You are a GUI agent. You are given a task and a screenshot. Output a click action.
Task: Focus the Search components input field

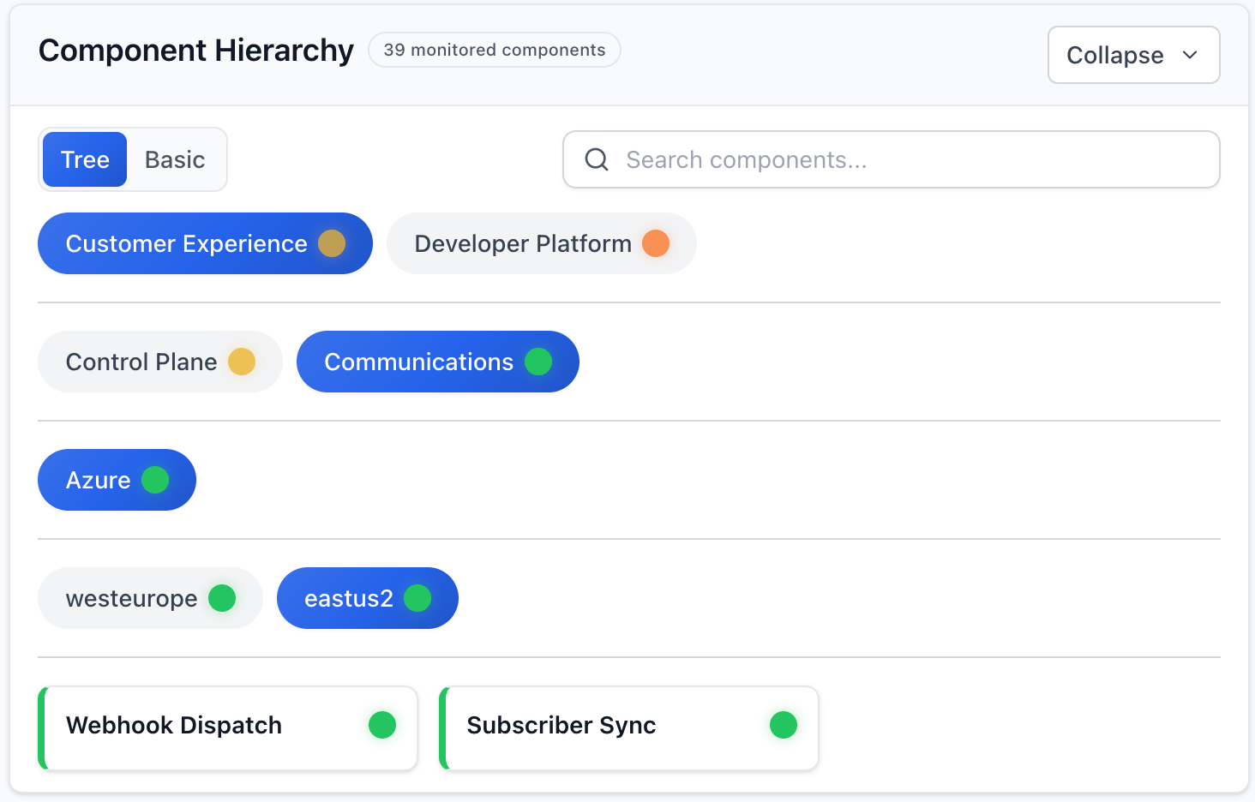909,159
